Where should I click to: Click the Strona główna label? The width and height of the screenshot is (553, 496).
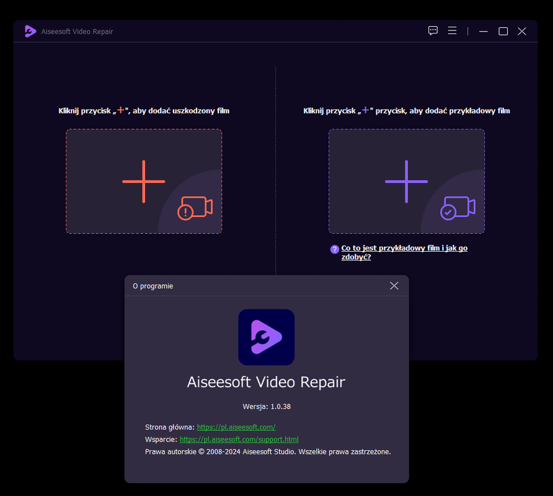click(170, 427)
